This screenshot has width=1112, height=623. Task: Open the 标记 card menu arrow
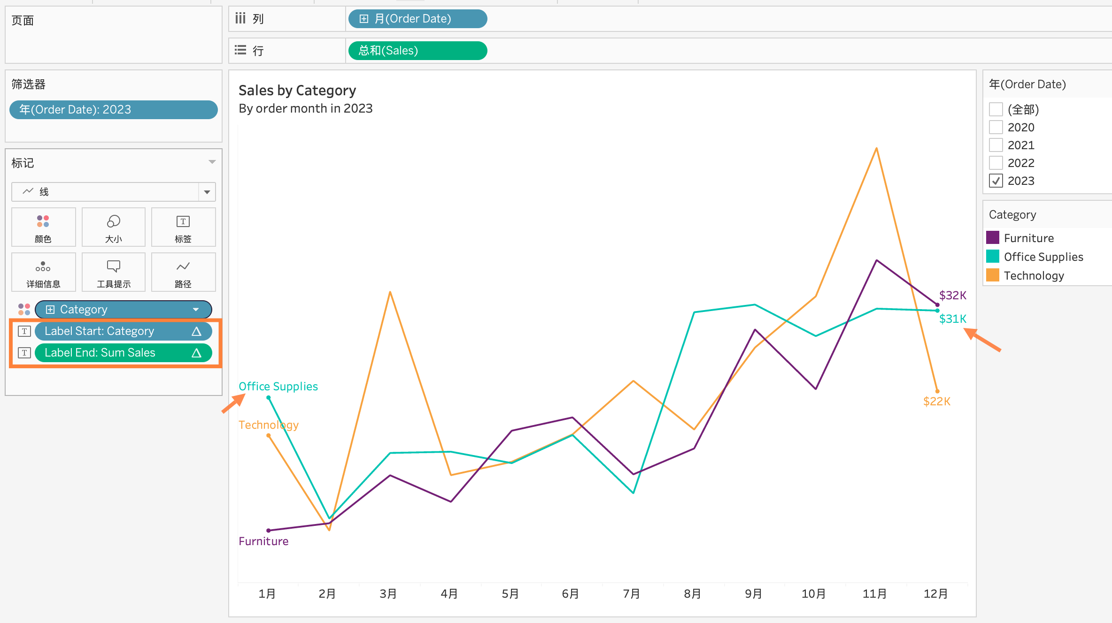click(212, 162)
